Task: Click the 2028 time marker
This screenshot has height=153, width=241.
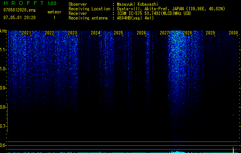Action: coord(187,33)
